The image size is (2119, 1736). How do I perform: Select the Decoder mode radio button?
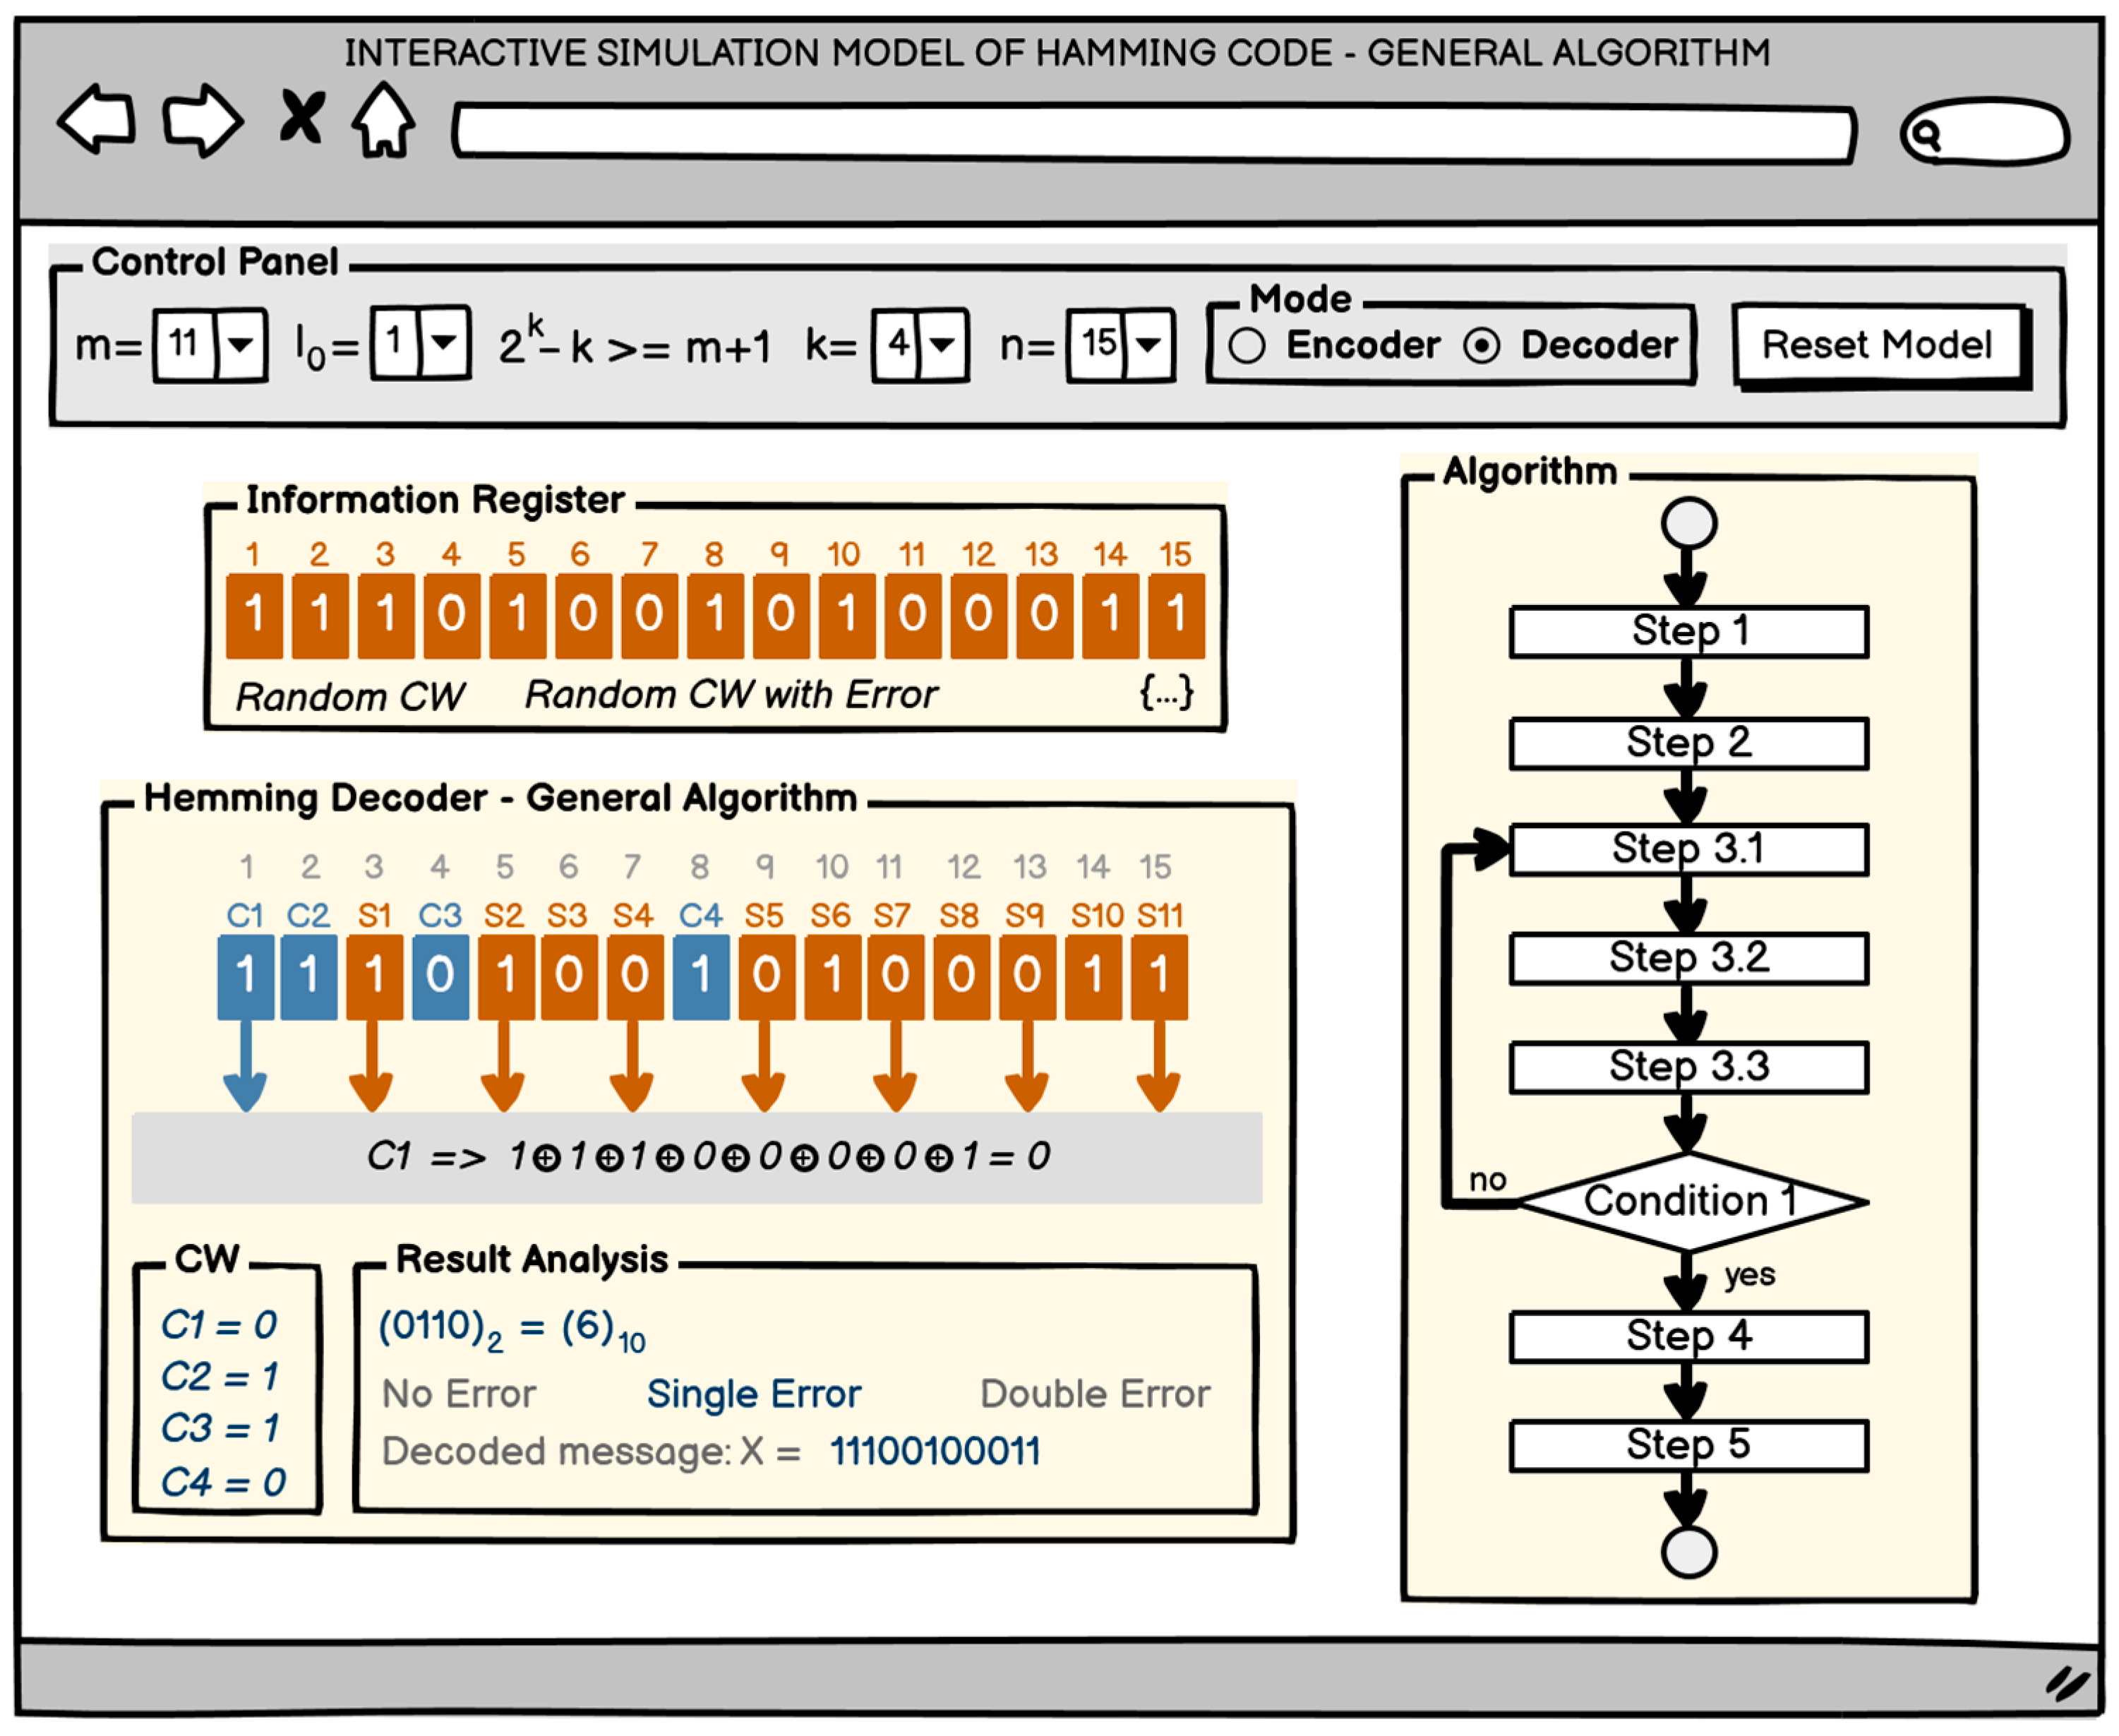tap(1481, 346)
